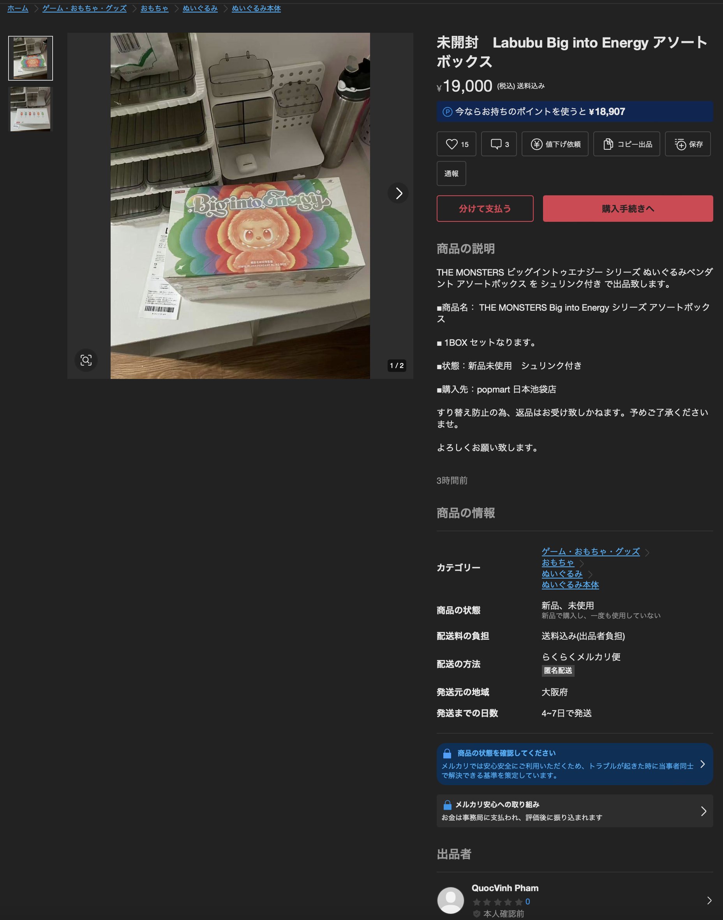Click the seller's star rating
The height and width of the screenshot is (920, 723).
point(501,902)
